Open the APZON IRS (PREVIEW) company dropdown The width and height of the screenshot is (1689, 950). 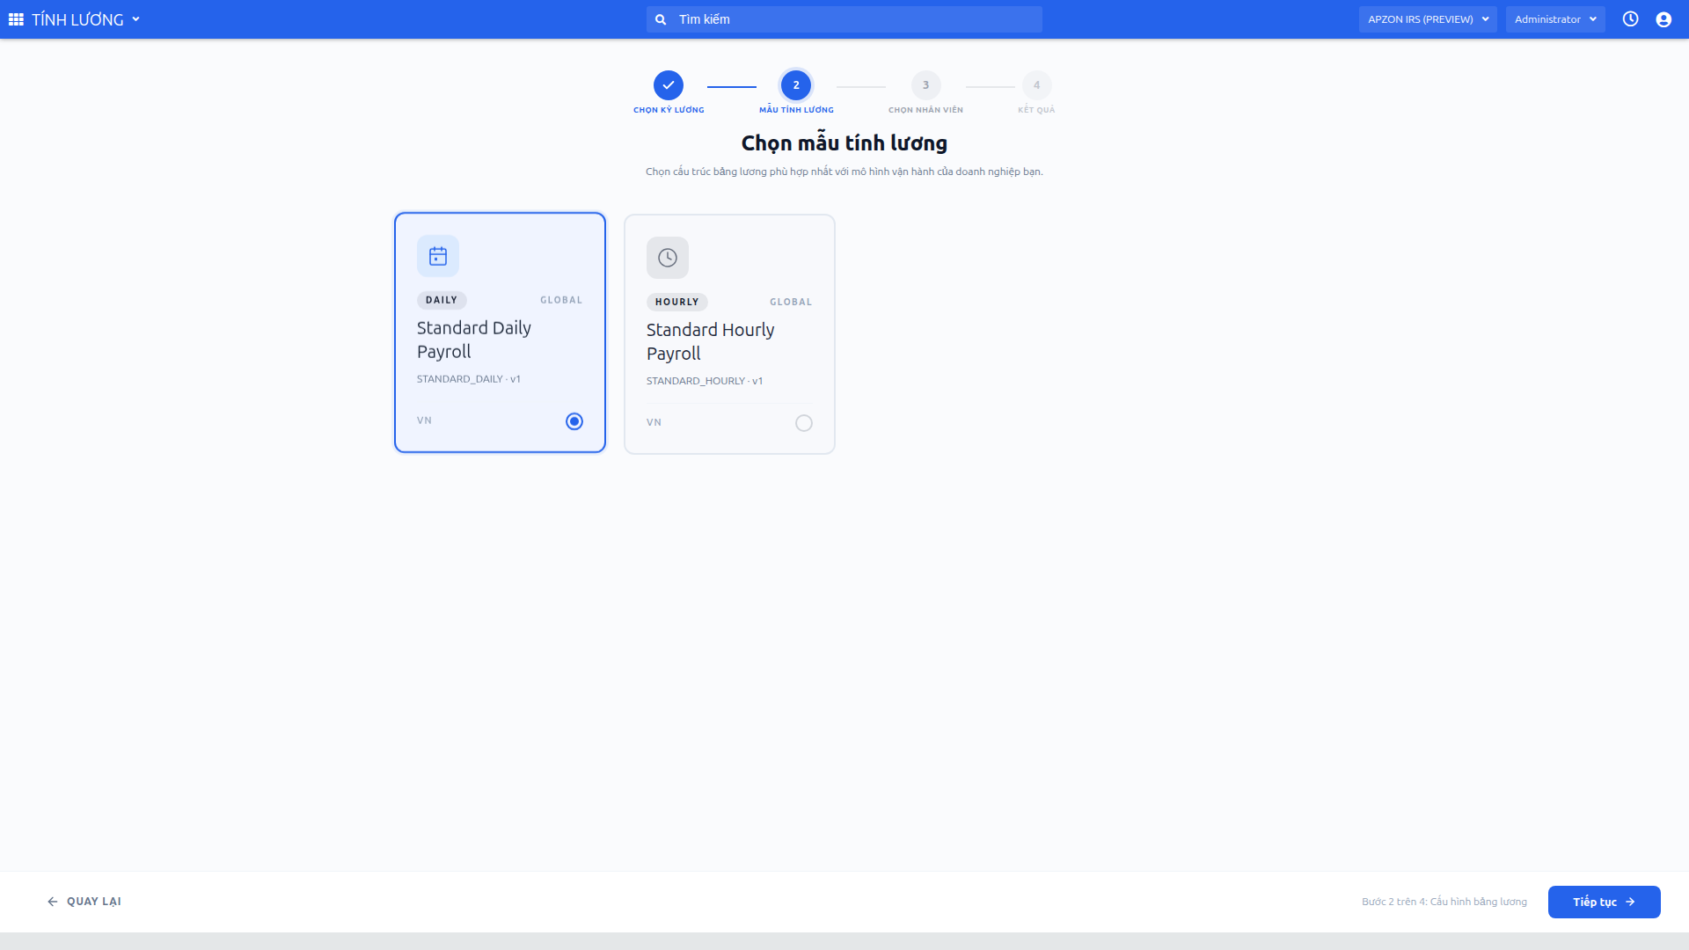tap(1428, 19)
